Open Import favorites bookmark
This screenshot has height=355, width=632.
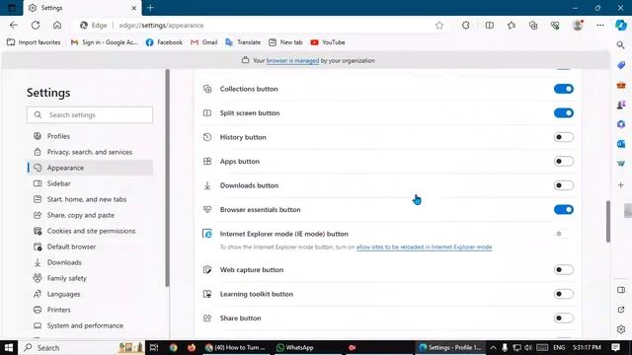(34, 42)
